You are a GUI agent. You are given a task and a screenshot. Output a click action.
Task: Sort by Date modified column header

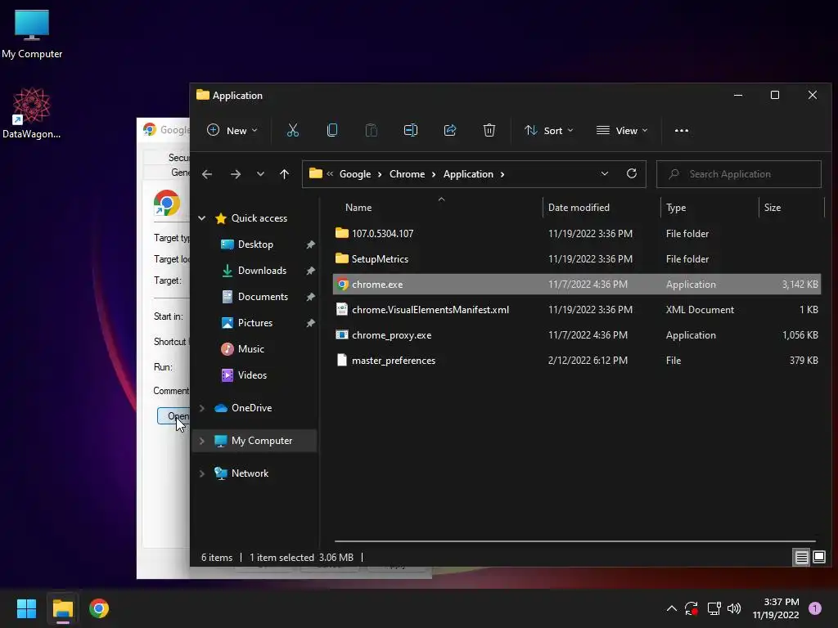click(579, 208)
